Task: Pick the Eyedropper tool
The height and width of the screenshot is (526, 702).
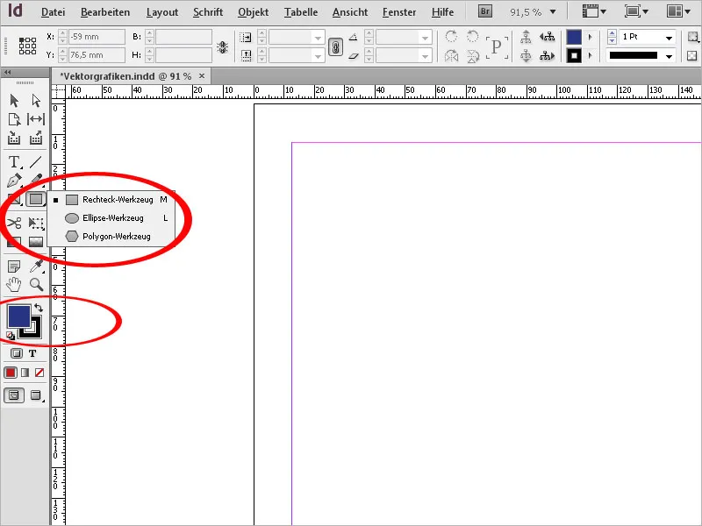Action: tap(36, 265)
